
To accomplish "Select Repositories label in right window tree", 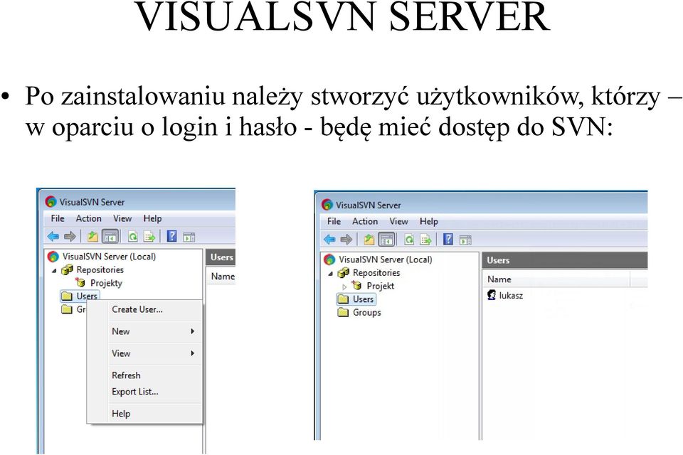I will point(376,272).
